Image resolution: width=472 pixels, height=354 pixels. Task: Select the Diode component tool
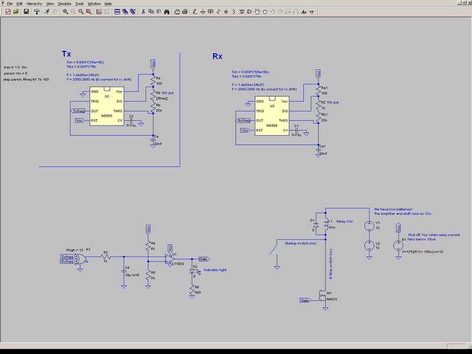241,12
